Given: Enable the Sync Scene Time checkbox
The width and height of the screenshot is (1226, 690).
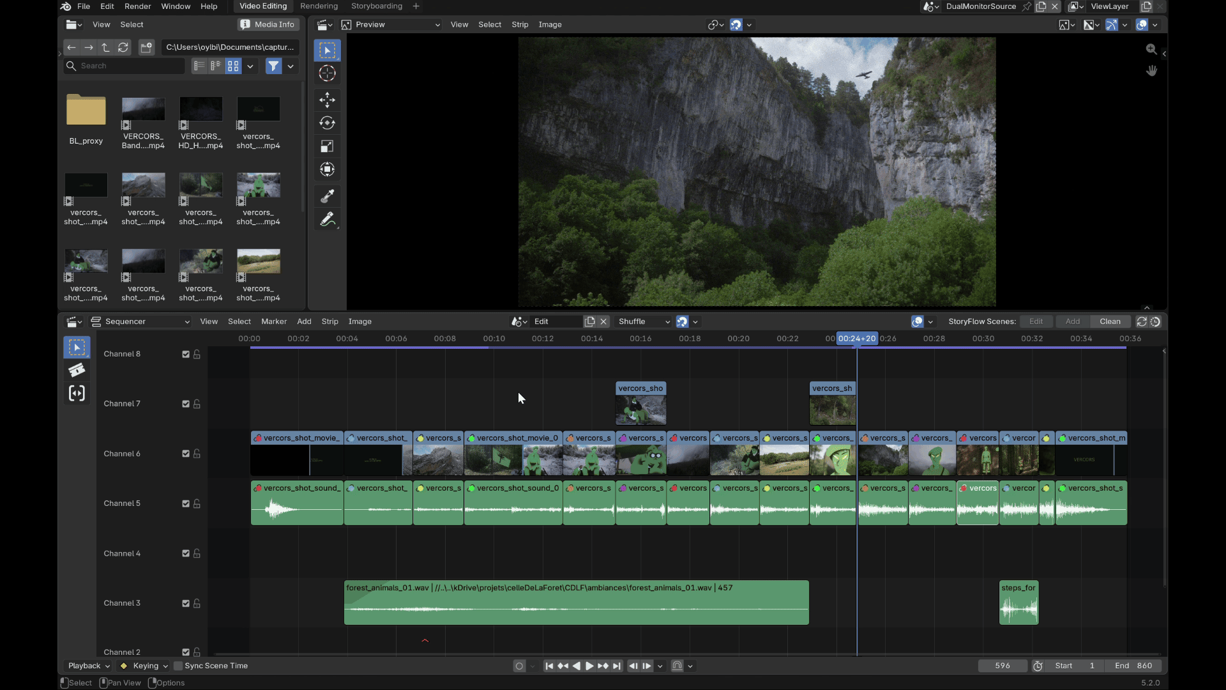Looking at the screenshot, I should [178, 666].
